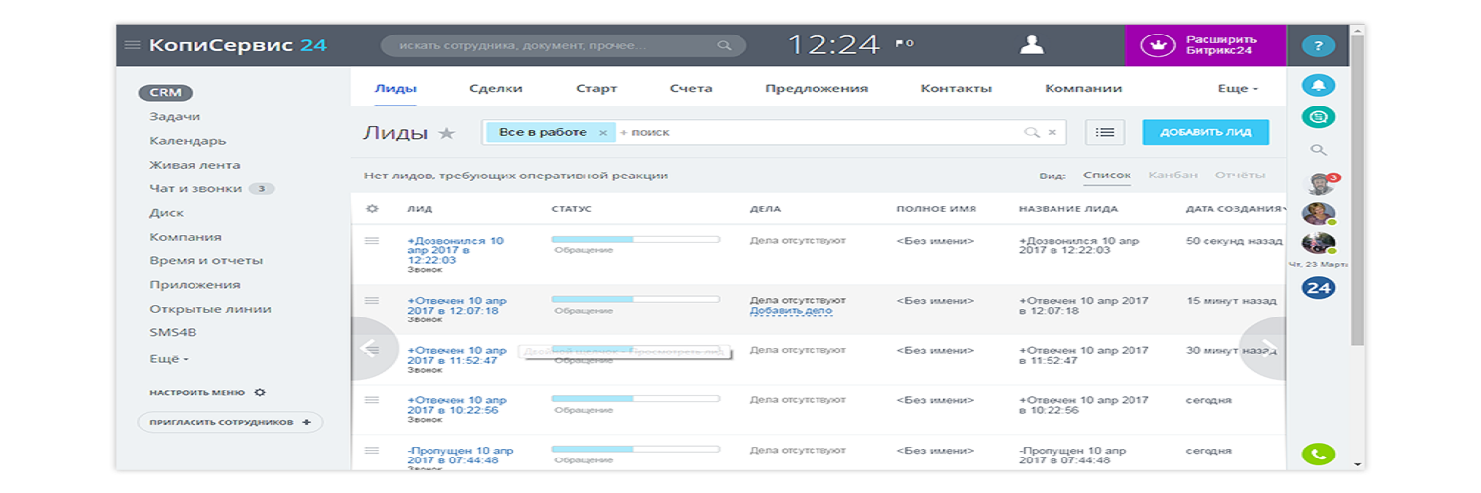Expand the Еще dropdown in top tabs
This screenshot has height=493, width=1481.
(x=1237, y=88)
